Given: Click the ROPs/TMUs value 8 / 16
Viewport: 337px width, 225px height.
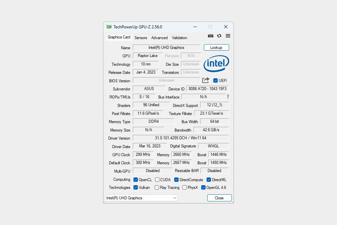Looking at the screenshot, I should (x=144, y=97).
